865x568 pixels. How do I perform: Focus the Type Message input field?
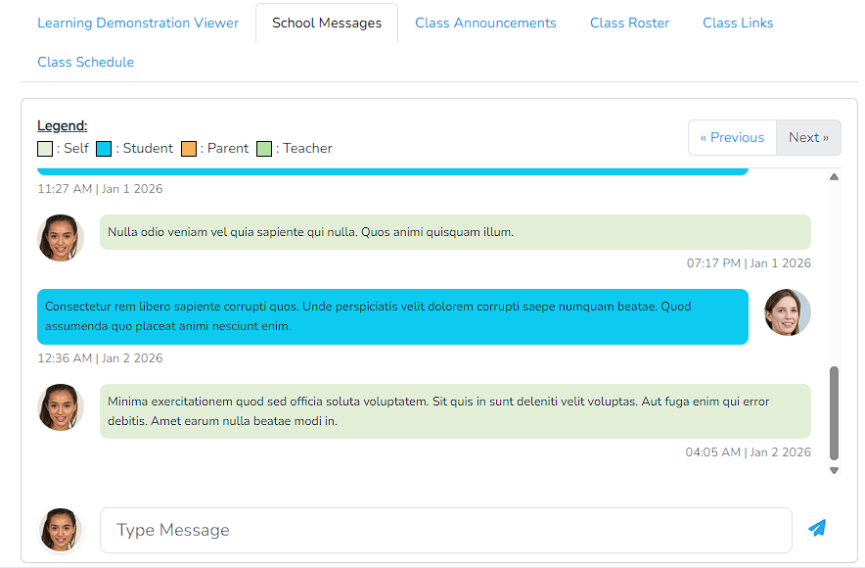[x=445, y=530]
